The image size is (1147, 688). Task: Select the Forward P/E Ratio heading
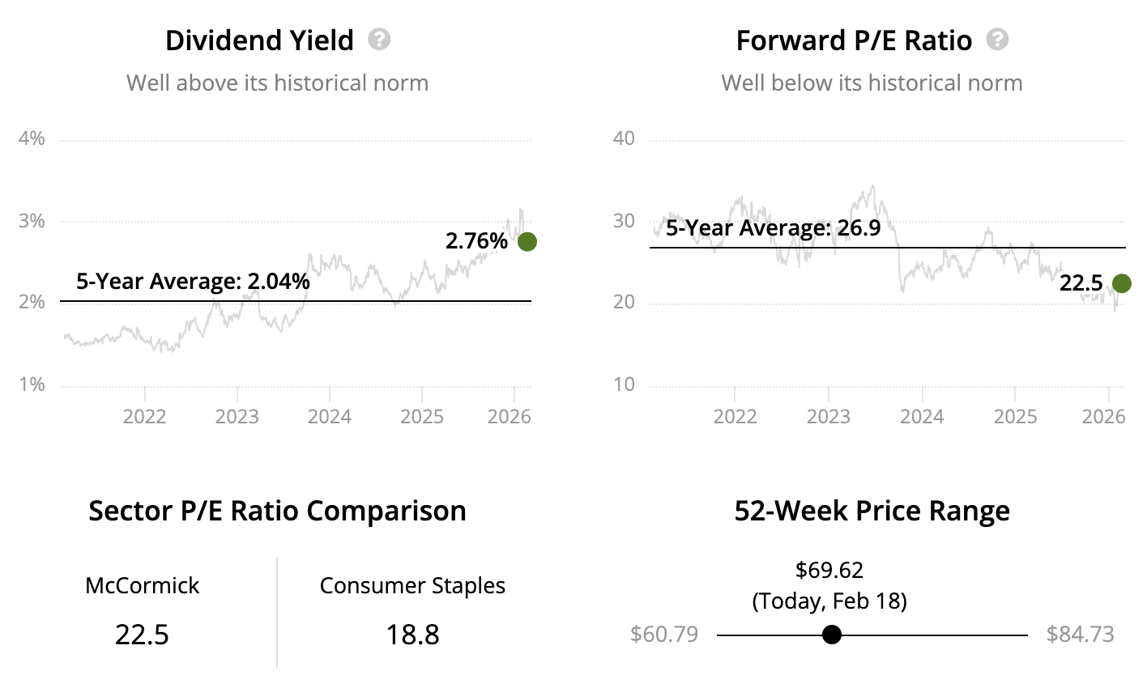pyautogui.click(x=854, y=40)
